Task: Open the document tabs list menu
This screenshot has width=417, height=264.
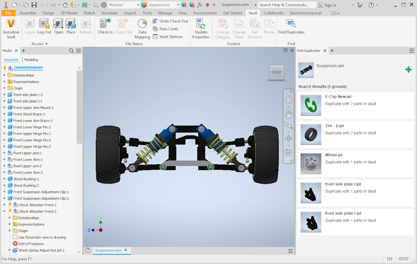Action: click(x=291, y=251)
